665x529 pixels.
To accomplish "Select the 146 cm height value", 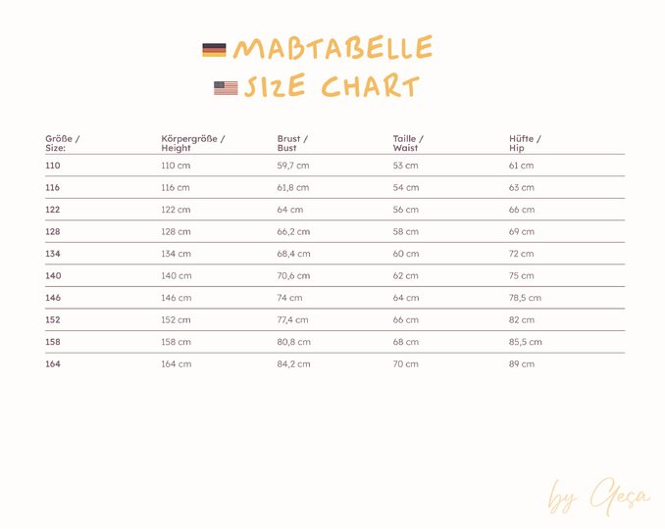I will (176, 298).
